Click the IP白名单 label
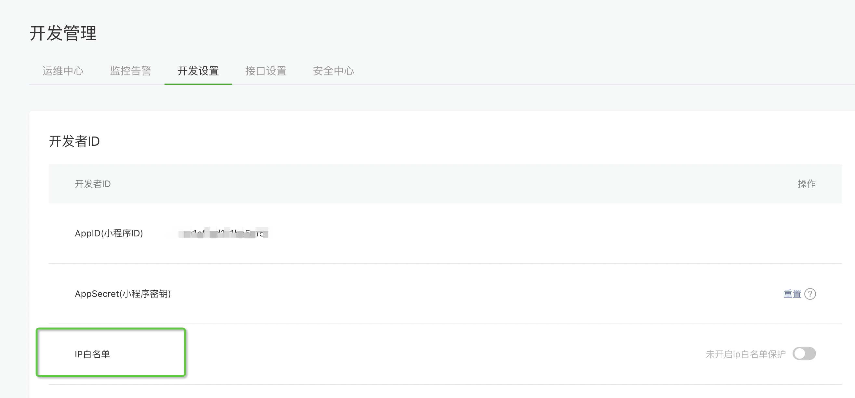855x398 pixels. (x=92, y=354)
